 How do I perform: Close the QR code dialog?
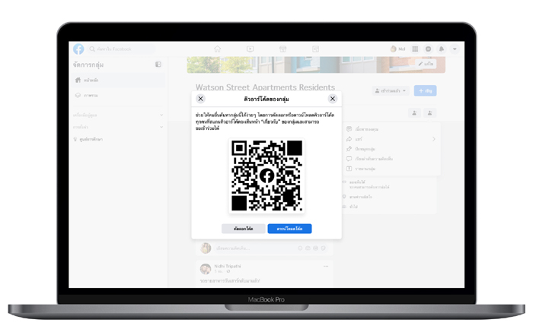pyautogui.click(x=333, y=99)
